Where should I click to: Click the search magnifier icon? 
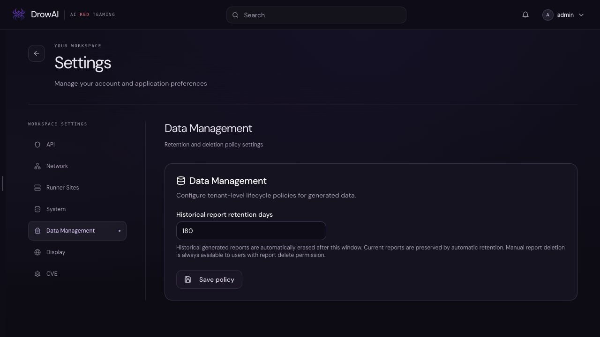235,15
